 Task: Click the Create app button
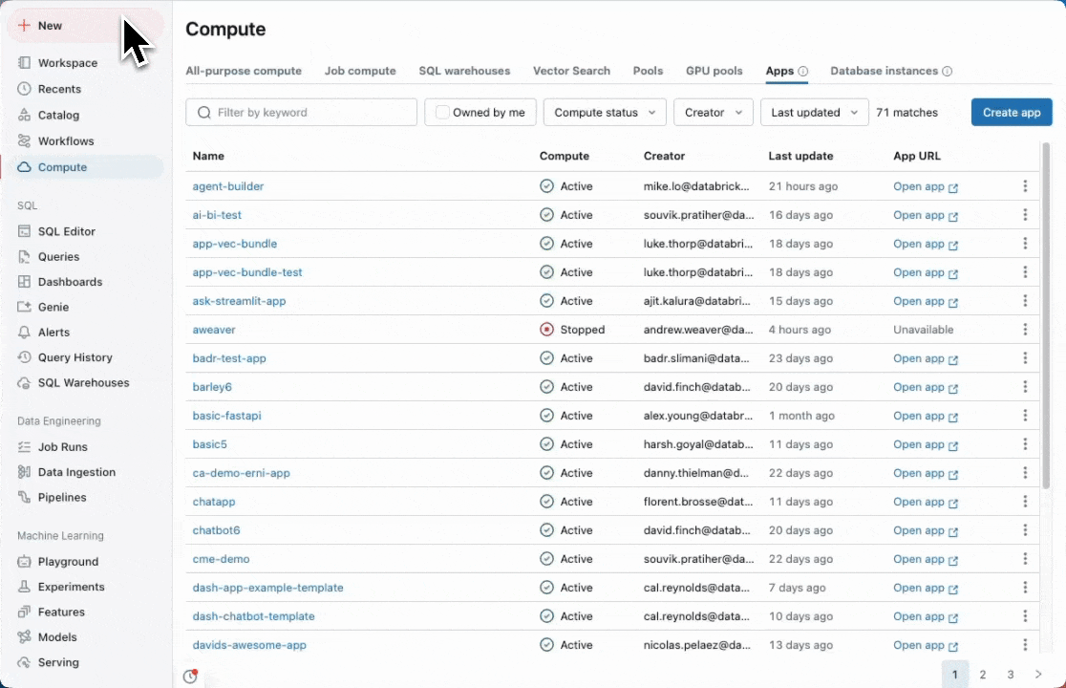pos(1012,112)
